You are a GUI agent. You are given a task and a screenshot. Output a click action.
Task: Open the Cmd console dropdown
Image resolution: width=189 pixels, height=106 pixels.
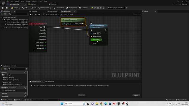[28, 100]
